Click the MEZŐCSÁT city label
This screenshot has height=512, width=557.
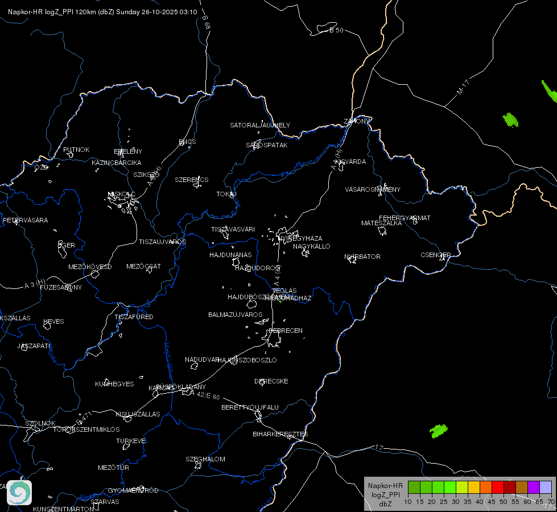[x=143, y=266]
